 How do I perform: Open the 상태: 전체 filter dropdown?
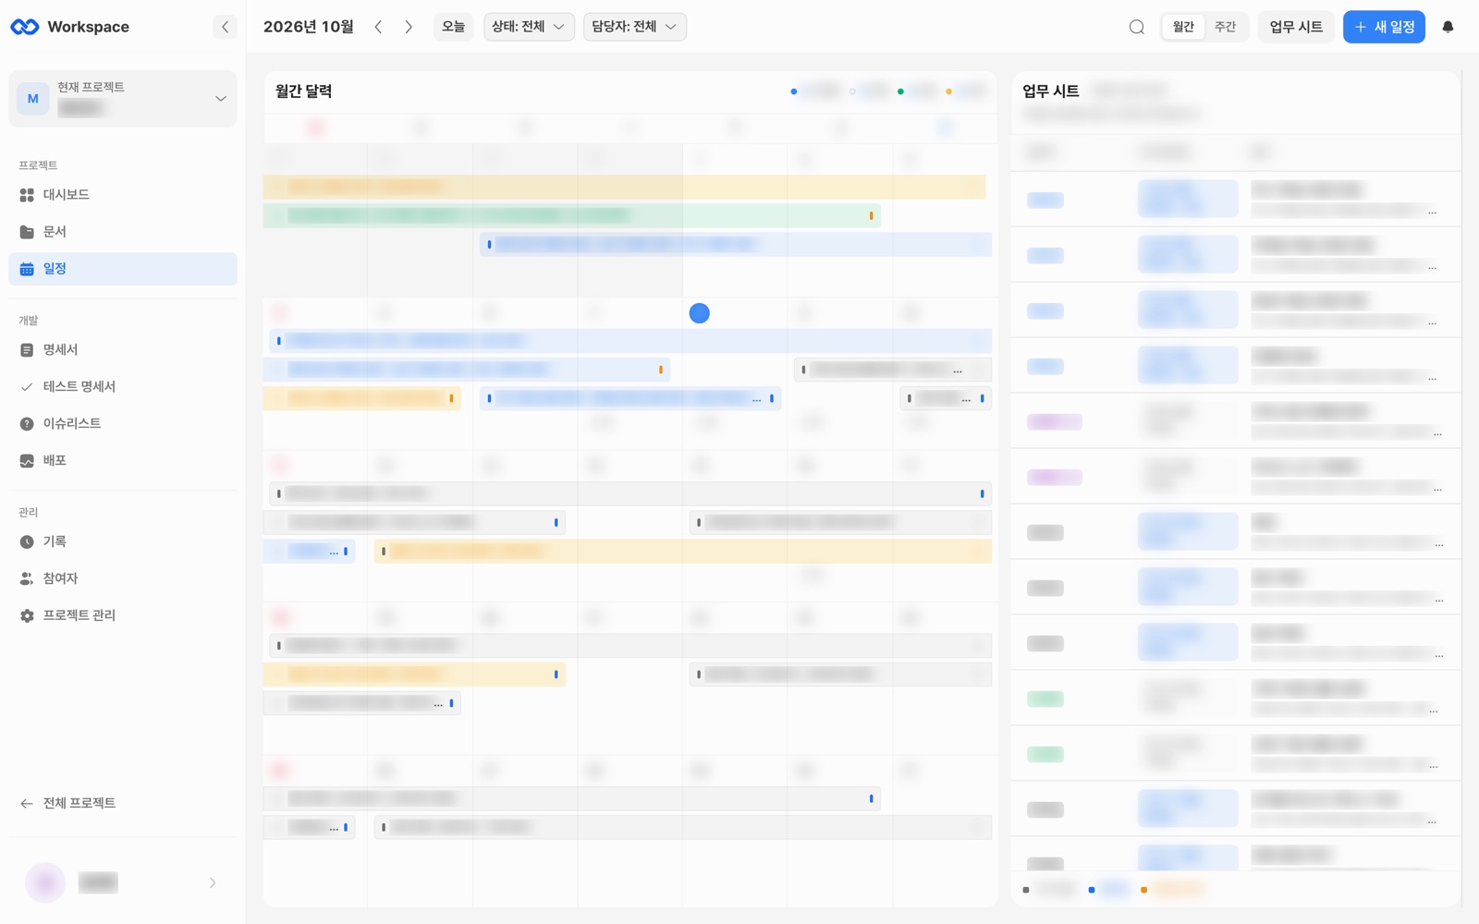pyautogui.click(x=529, y=27)
